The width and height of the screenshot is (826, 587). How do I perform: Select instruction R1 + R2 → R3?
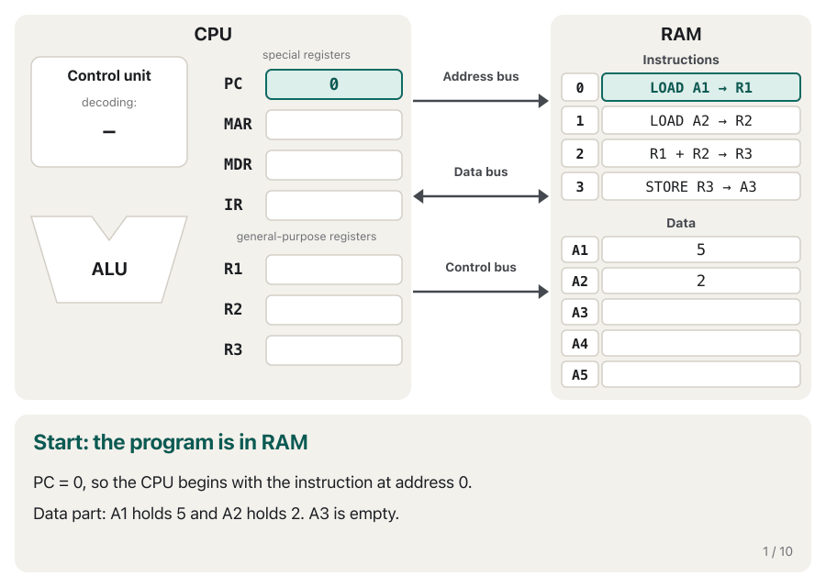tap(700, 154)
